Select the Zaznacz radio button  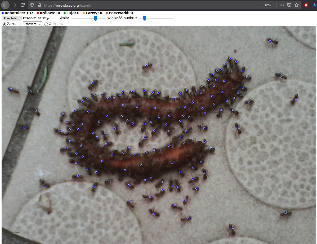pyautogui.click(x=4, y=24)
